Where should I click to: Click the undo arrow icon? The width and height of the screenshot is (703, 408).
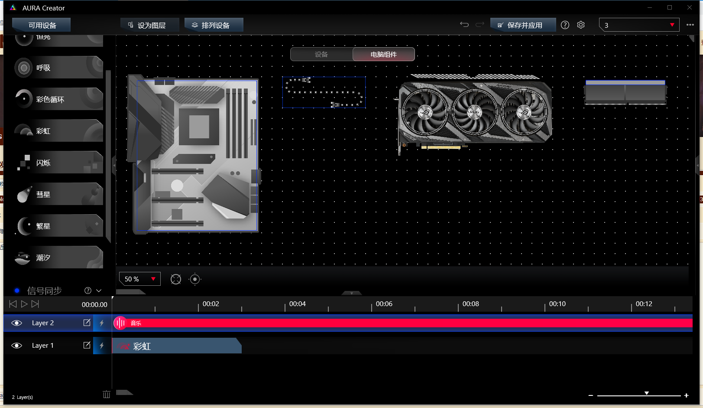click(x=464, y=25)
